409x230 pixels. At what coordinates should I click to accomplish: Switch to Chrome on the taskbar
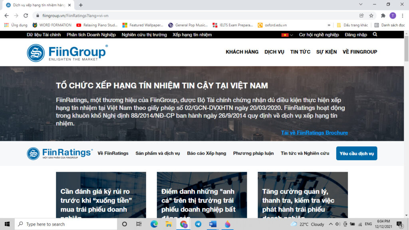coord(183,224)
